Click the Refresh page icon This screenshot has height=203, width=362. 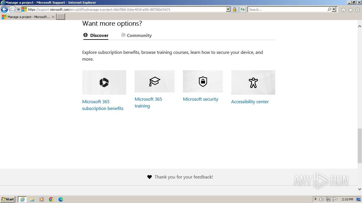[242, 9]
